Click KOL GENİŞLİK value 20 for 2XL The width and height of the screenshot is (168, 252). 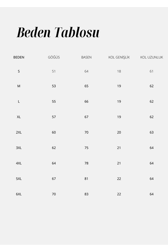(119, 132)
